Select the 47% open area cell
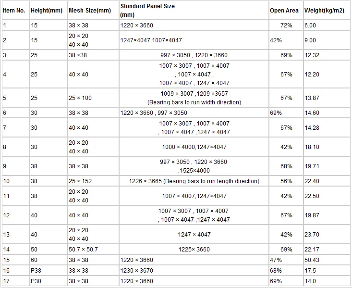The height and width of the screenshot is (288, 352). tap(276, 260)
